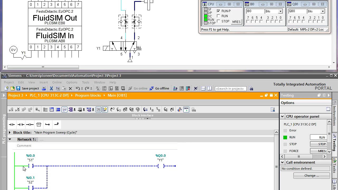Toggle bit 1 of IB0

coord(276,21)
